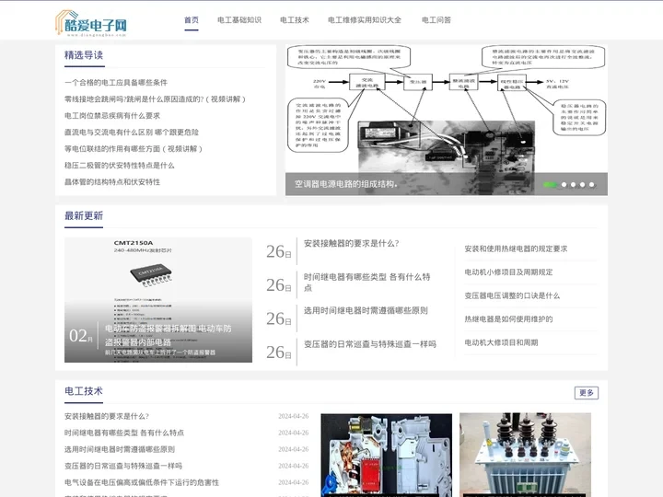Select the 电工问答 navigation item
This screenshot has width=663, height=497.
pos(436,20)
